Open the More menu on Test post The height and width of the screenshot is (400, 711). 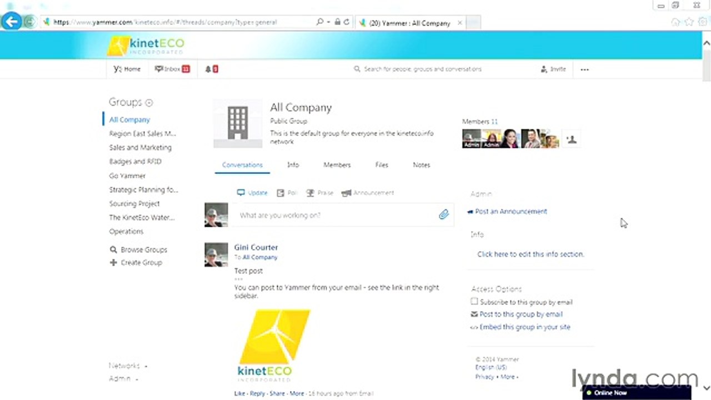coord(297,393)
